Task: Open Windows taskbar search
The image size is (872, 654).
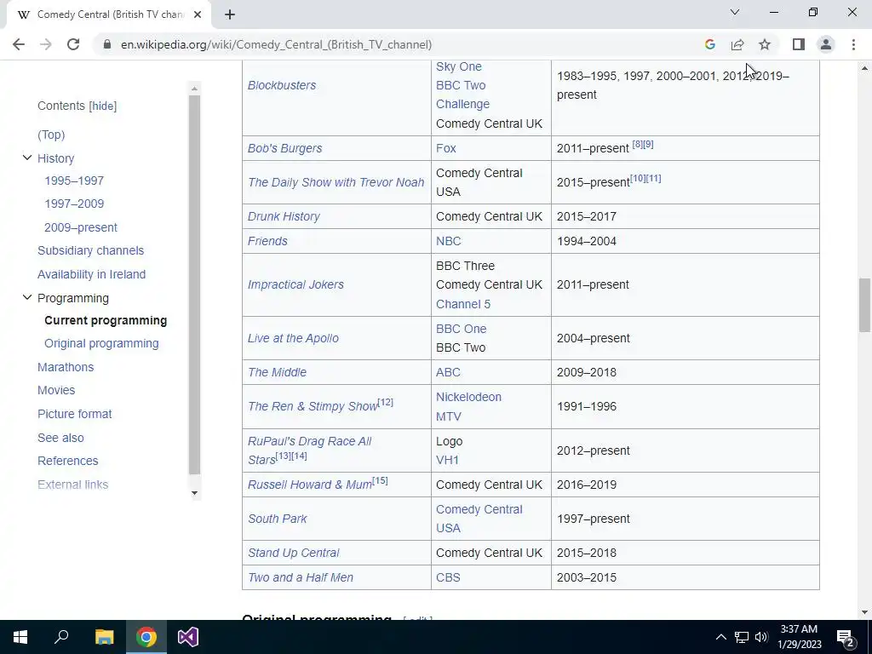Action: coord(61,637)
